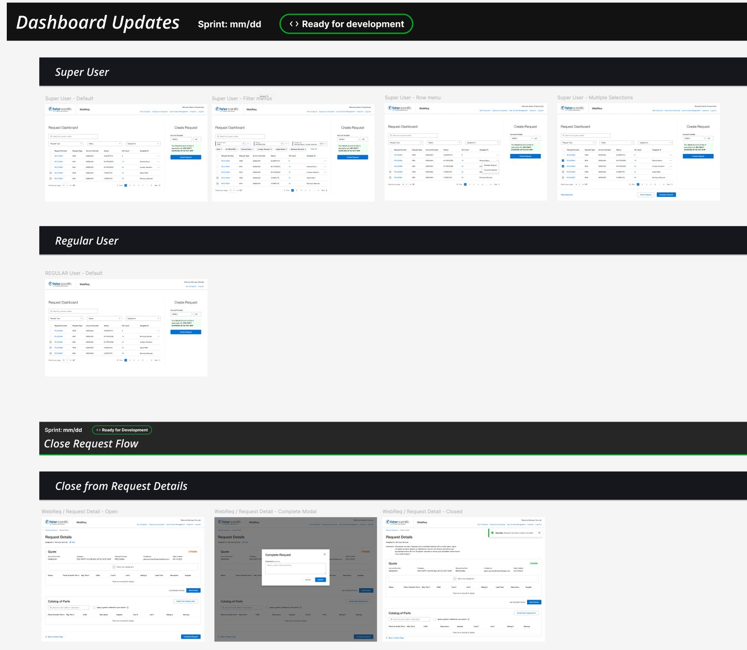The width and height of the screenshot is (747, 650).
Task: Select Reassign Request from the row menu
Action: coord(490,165)
